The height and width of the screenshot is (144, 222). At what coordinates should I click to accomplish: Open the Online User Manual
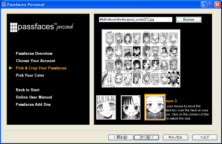click(x=34, y=97)
